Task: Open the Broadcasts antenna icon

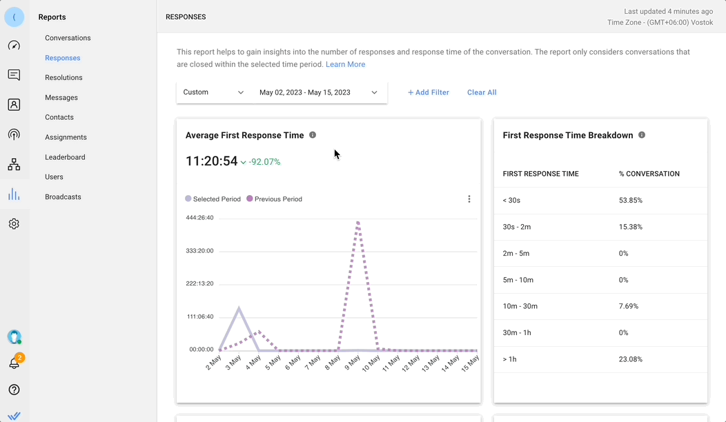Action: [x=14, y=134]
